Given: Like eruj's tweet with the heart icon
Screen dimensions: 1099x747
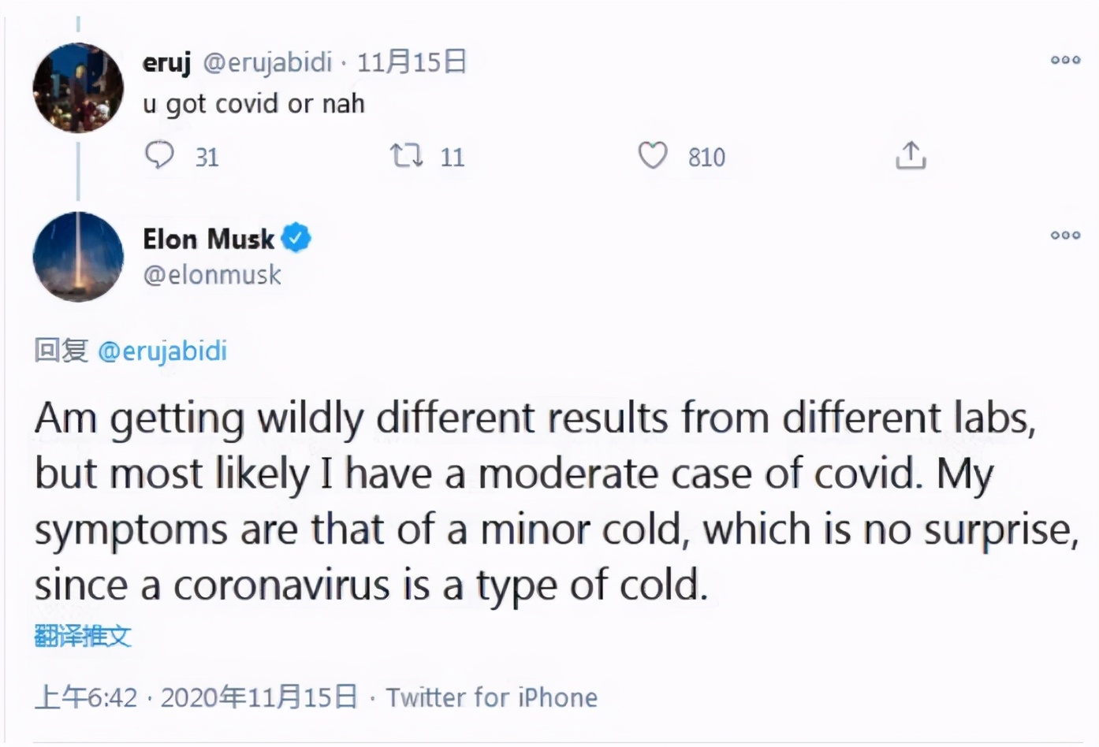Looking at the screenshot, I should [653, 155].
